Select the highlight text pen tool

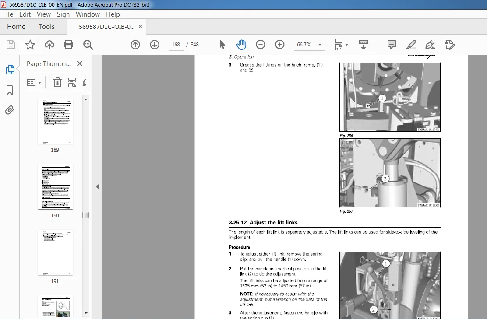tap(411, 45)
